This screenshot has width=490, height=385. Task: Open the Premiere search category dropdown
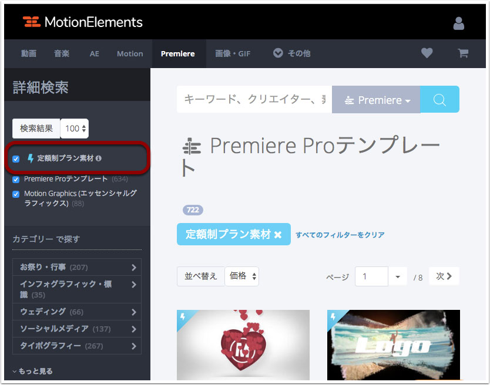[x=376, y=99]
